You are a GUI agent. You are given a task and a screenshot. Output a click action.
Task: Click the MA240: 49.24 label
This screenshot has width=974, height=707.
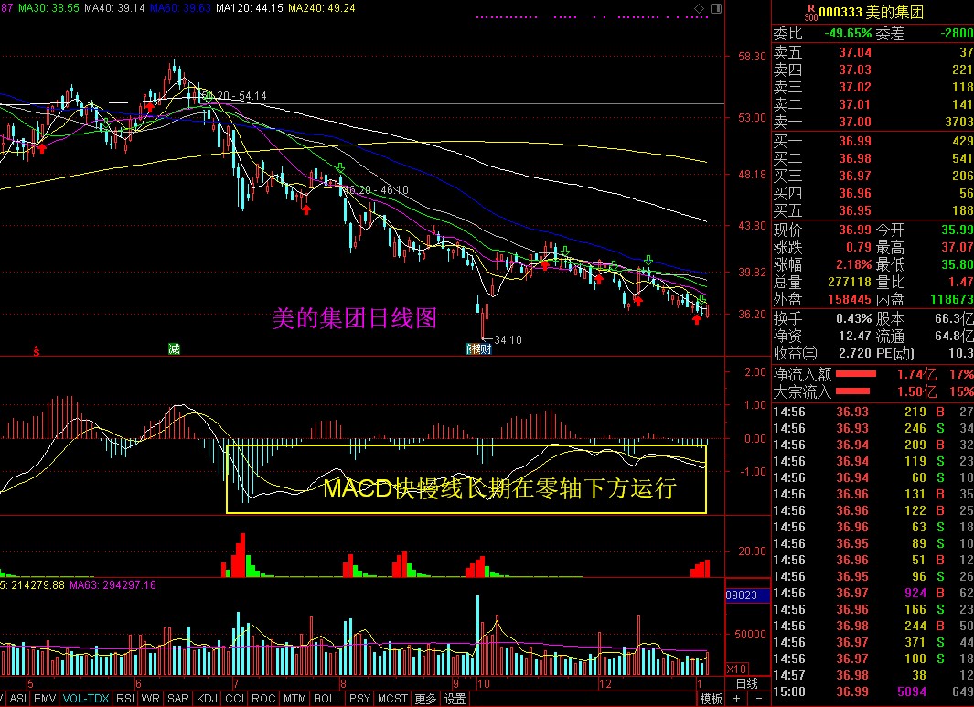(x=322, y=8)
